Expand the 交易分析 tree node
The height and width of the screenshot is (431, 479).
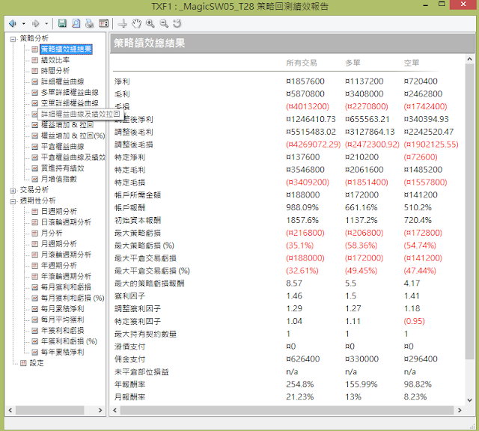click(13, 191)
